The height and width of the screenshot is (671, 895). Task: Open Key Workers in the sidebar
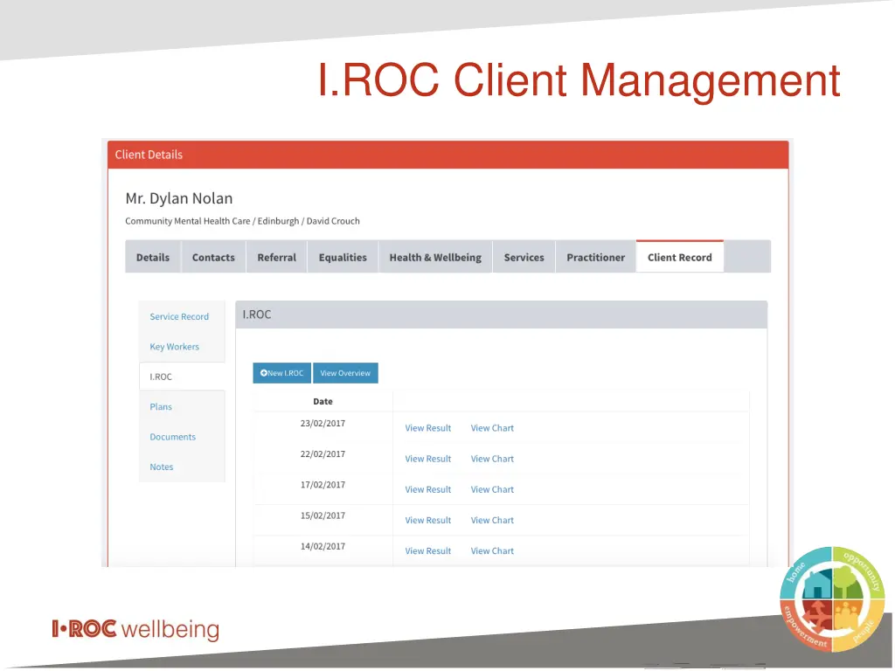click(x=175, y=347)
